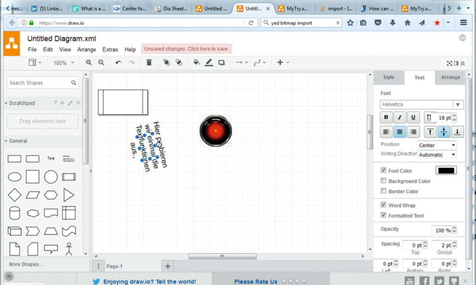Open the line color pencil tool
The image size is (476, 285).
tap(209, 63)
